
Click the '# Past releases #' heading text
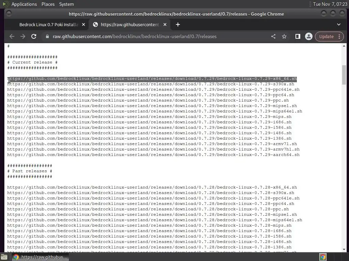(30, 171)
